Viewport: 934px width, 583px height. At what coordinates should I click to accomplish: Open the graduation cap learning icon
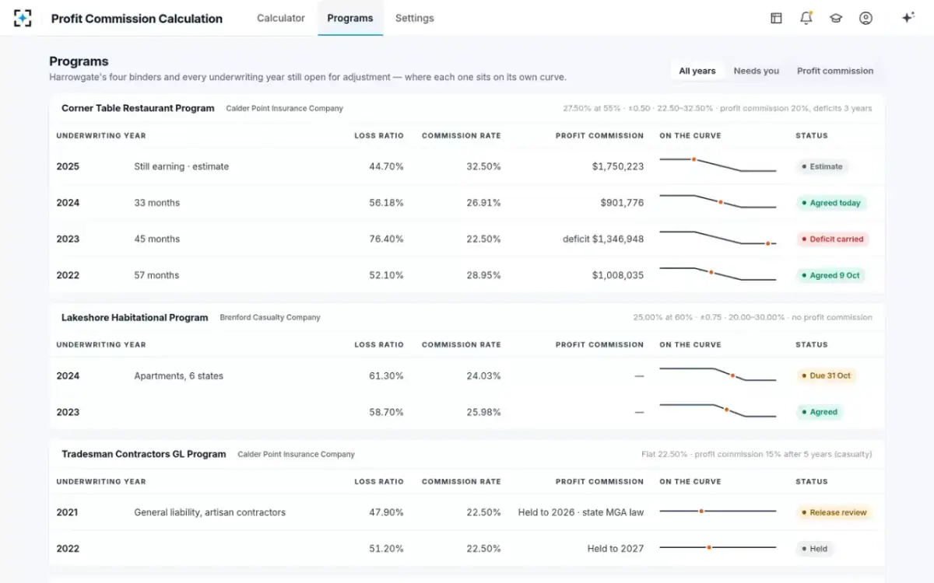[836, 18]
